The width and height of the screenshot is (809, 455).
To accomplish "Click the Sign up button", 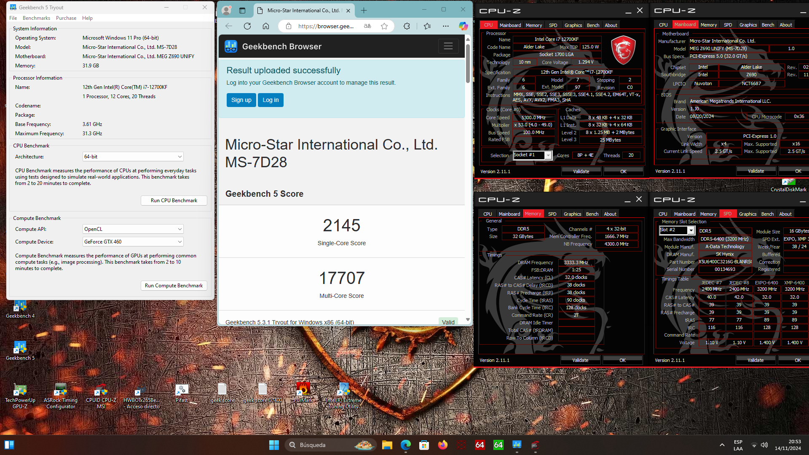I will tap(241, 100).
